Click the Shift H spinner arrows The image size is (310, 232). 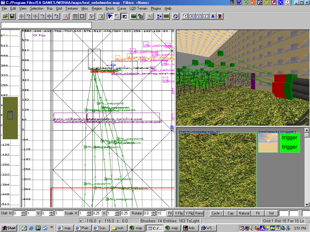tap(23, 213)
